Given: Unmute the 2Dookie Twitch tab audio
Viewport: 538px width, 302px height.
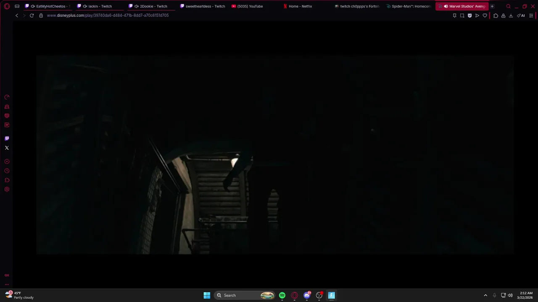Looking at the screenshot, I should 137,6.
